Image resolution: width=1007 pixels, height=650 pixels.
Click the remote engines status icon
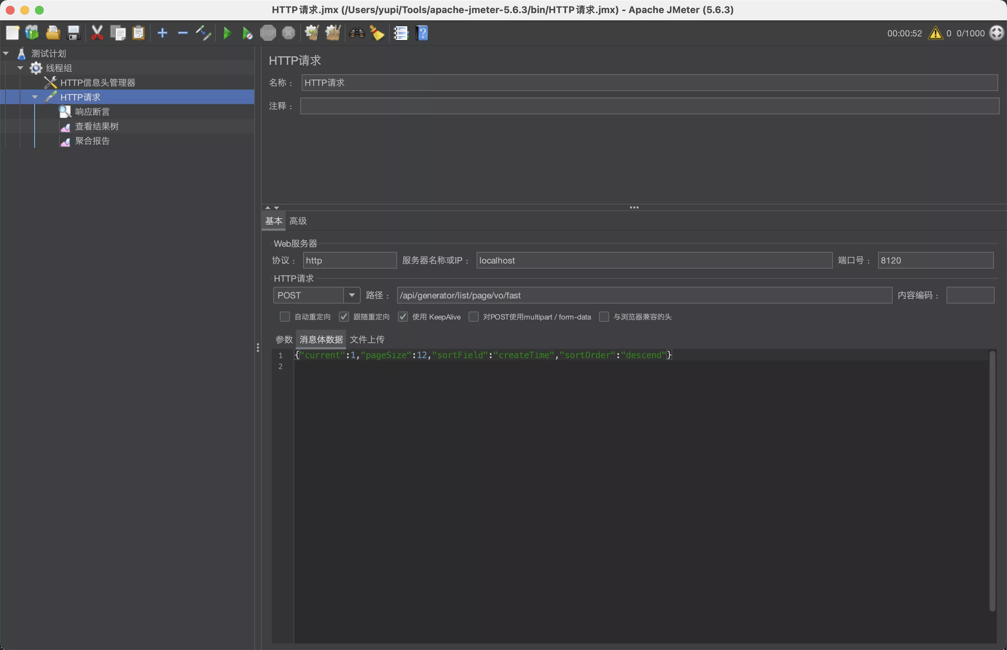pos(996,33)
